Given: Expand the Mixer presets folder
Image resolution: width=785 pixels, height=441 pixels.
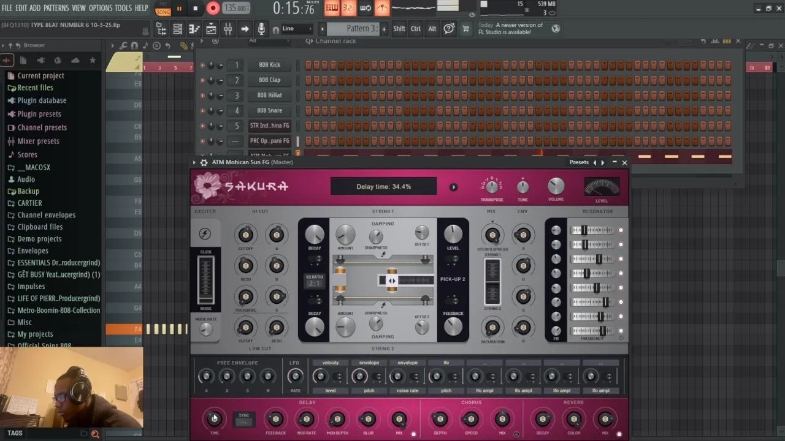Looking at the screenshot, I should point(38,141).
